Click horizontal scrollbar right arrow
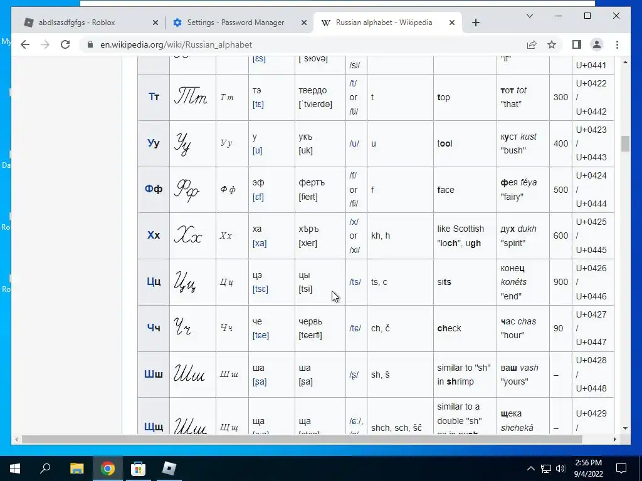The width and height of the screenshot is (642, 481). click(614, 439)
